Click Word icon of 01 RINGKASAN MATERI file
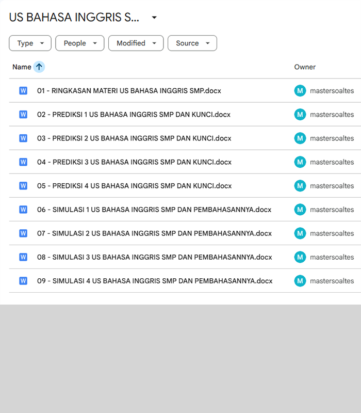361x413 pixels. [23, 91]
